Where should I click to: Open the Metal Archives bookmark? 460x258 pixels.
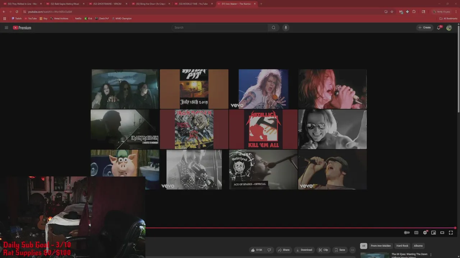(59, 18)
